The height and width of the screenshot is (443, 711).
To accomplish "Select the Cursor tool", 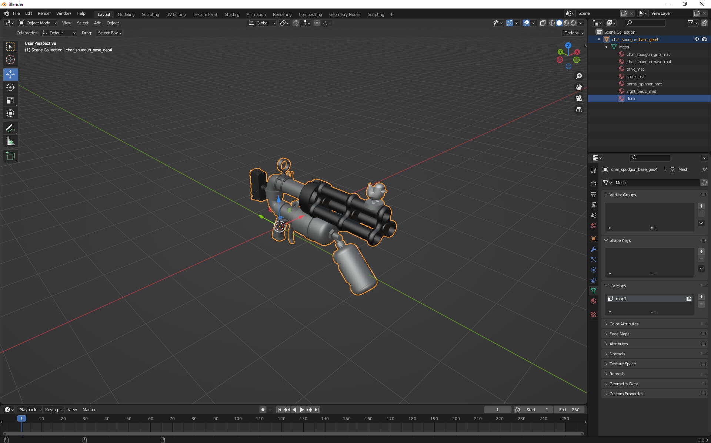I will 10,60.
